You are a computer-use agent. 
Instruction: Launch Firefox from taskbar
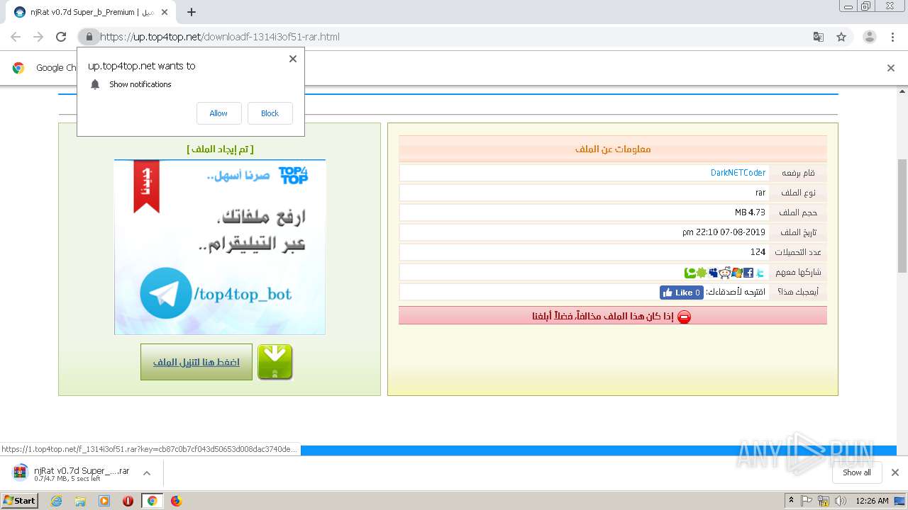click(176, 501)
